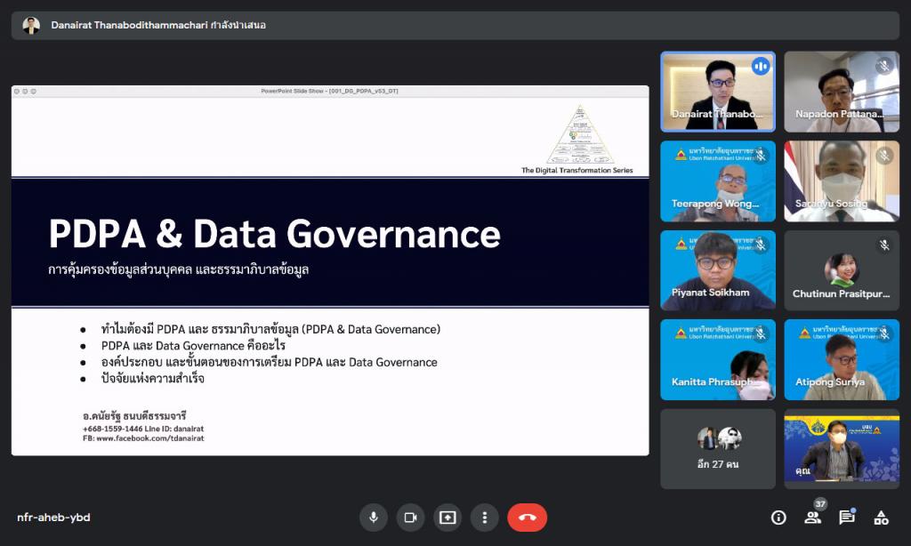This screenshot has width=911, height=546.
Task: Open the chat messages icon
Action: pyautogui.click(x=846, y=518)
